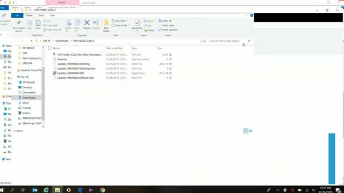Sort files by Name column header
Image resolution: width=344 pixels, height=193 pixels.
56,48
